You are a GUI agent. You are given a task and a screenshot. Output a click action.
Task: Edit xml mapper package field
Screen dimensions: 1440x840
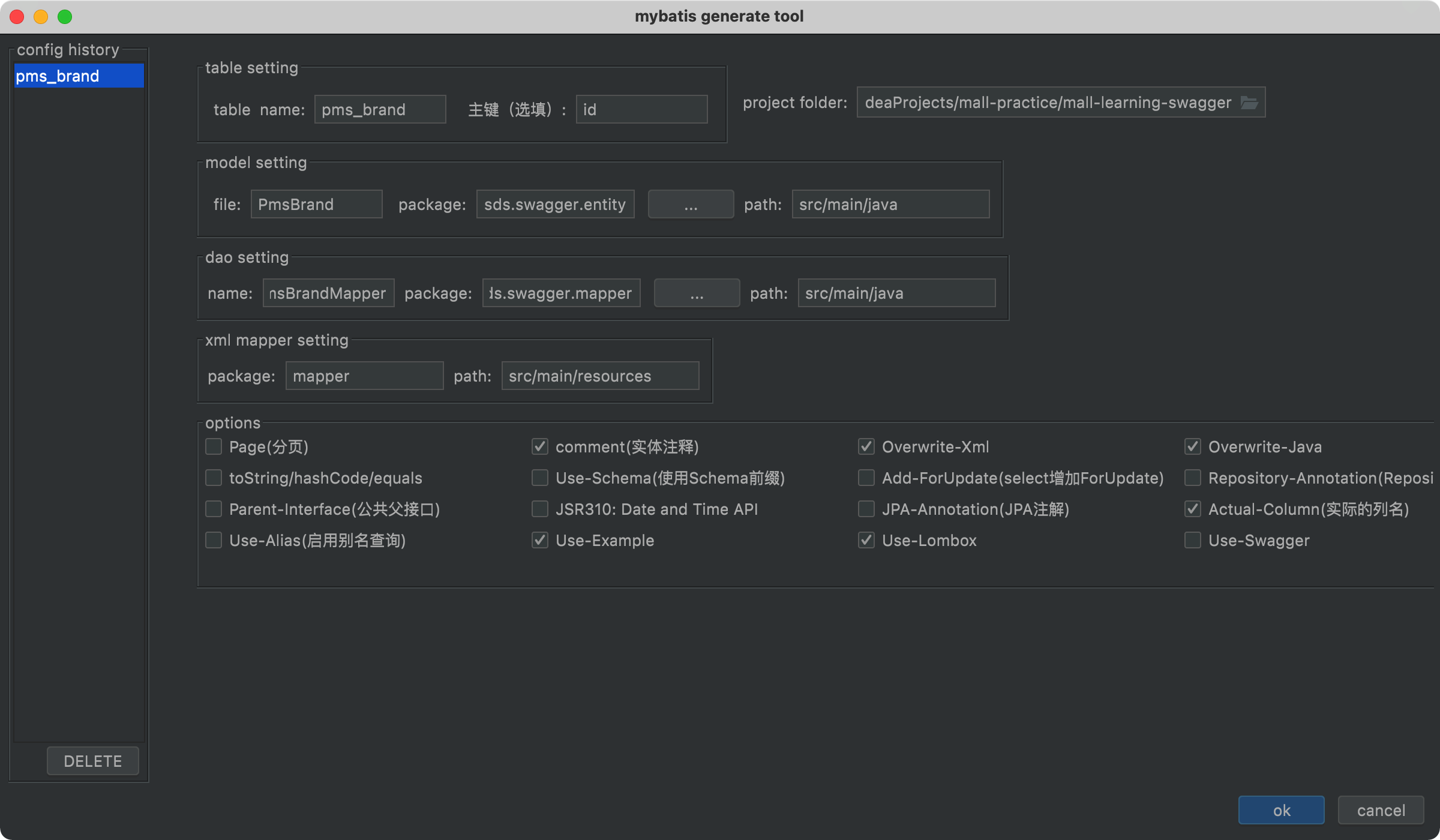click(365, 376)
